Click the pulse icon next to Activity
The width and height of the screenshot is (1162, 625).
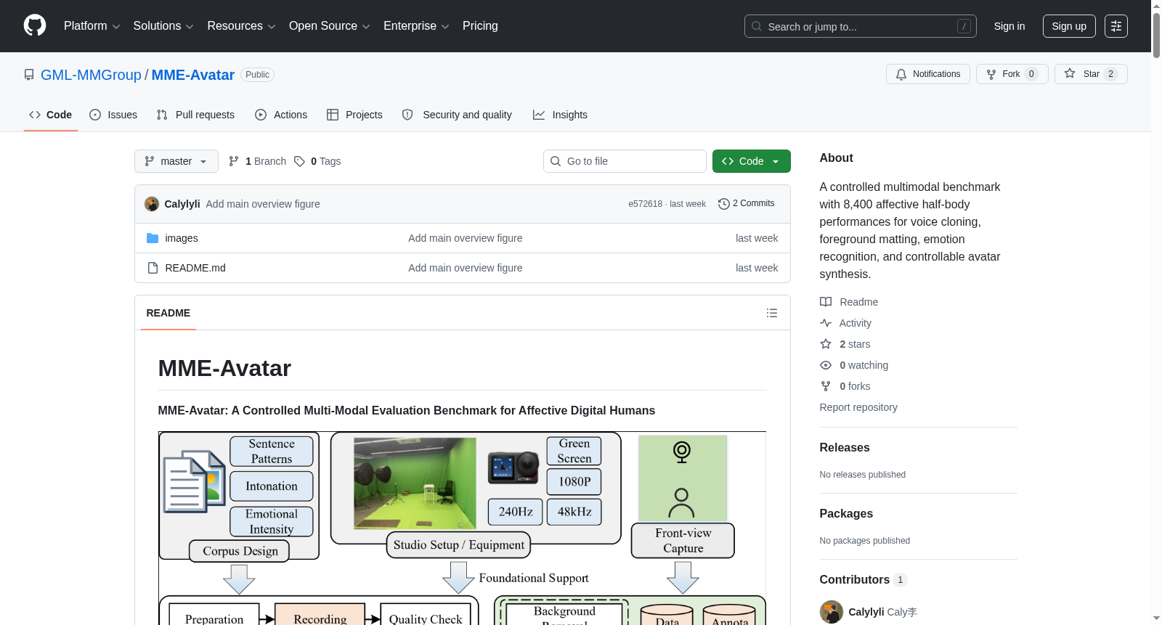pyautogui.click(x=826, y=323)
